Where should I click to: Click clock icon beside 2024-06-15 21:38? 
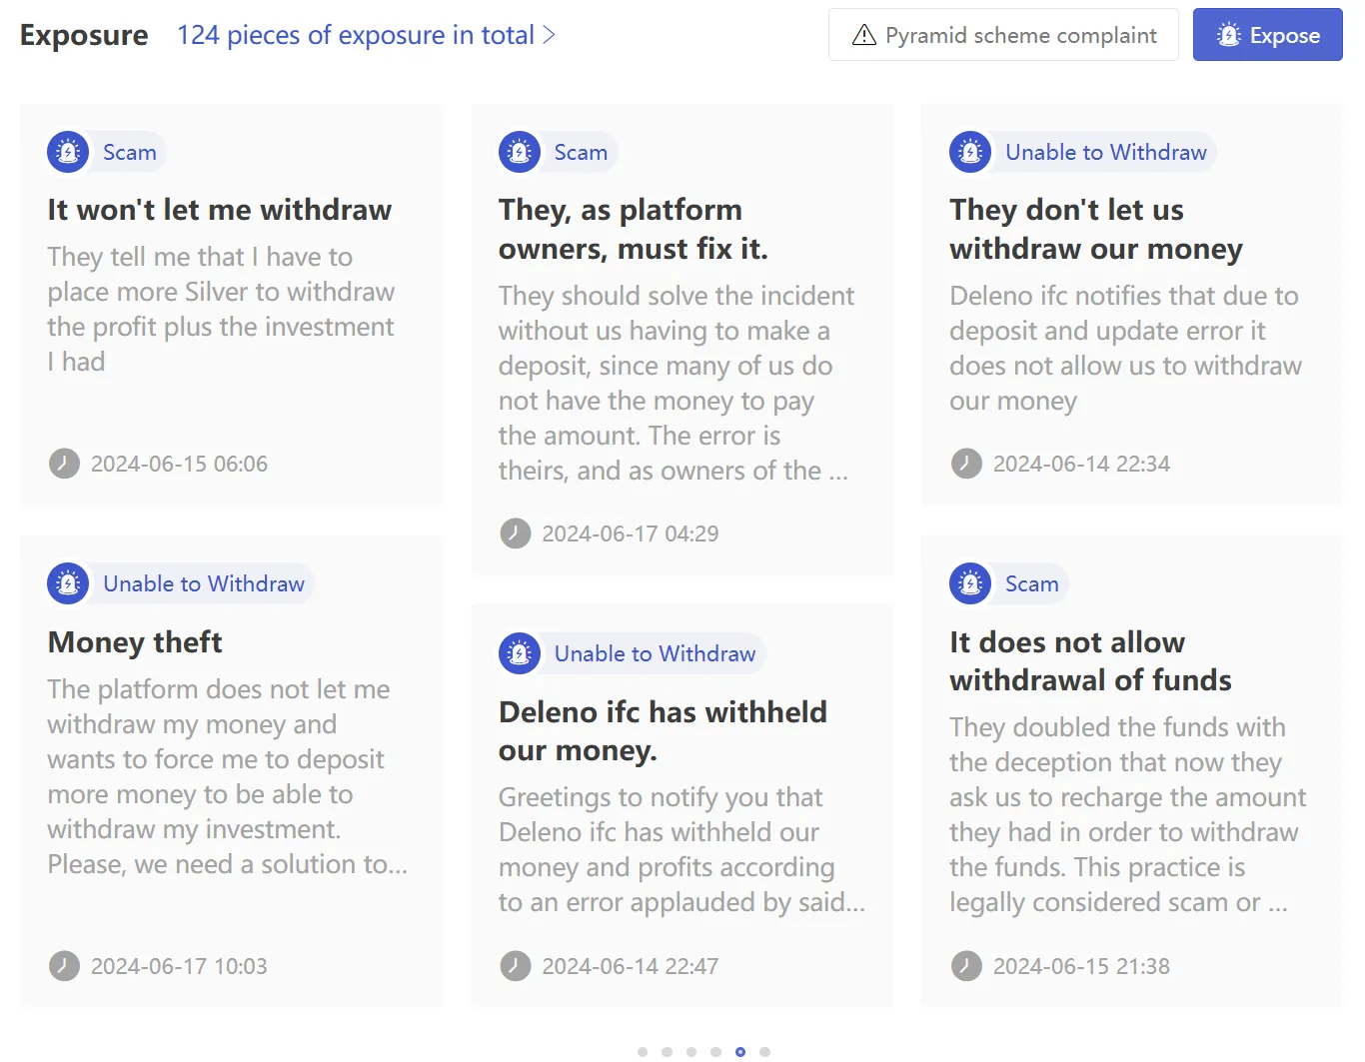tap(966, 966)
